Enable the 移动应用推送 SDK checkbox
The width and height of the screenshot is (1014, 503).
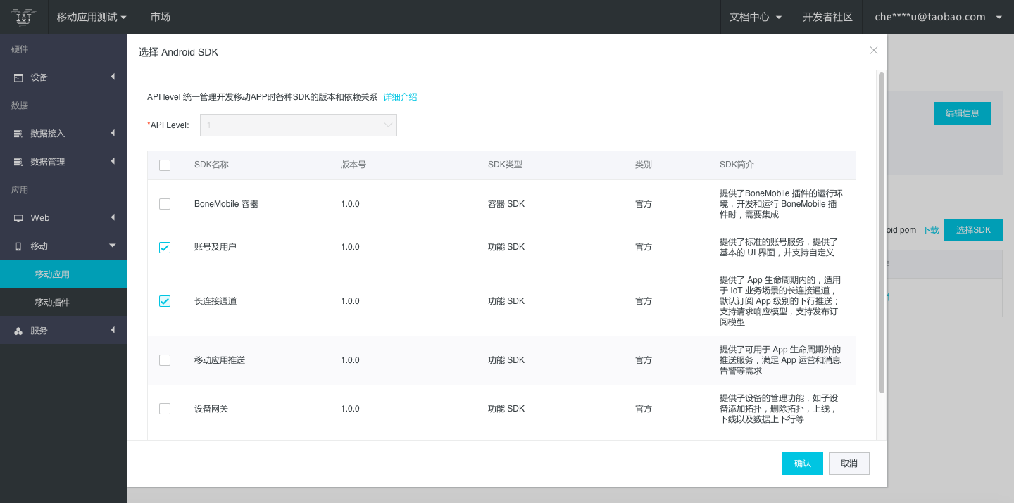(x=165, y=360)
